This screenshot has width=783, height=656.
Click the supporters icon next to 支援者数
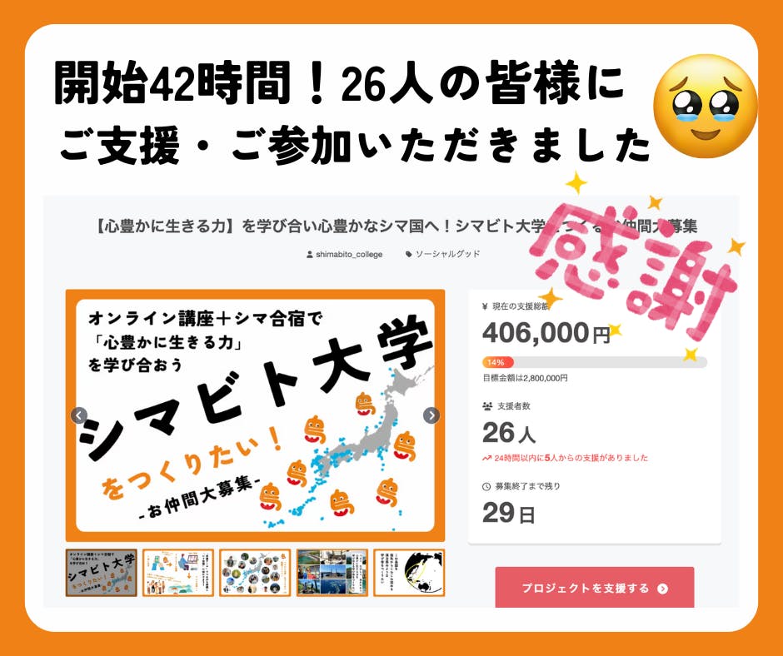[487, 406]
